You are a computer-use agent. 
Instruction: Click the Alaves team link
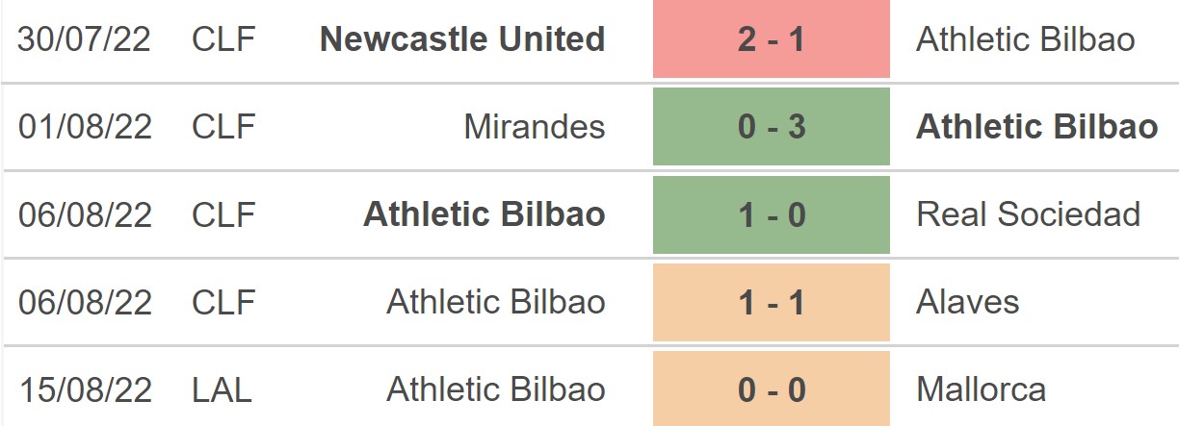(967, 302)
